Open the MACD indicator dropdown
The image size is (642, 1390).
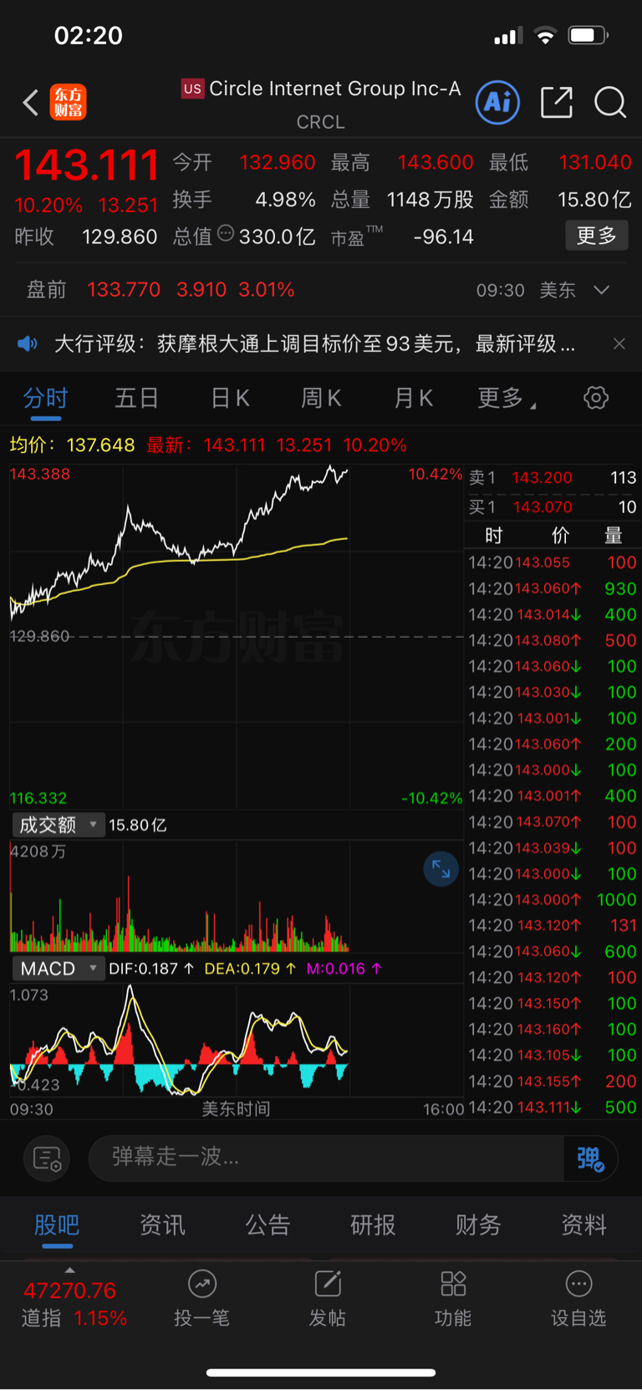click(x=58, y=969)
